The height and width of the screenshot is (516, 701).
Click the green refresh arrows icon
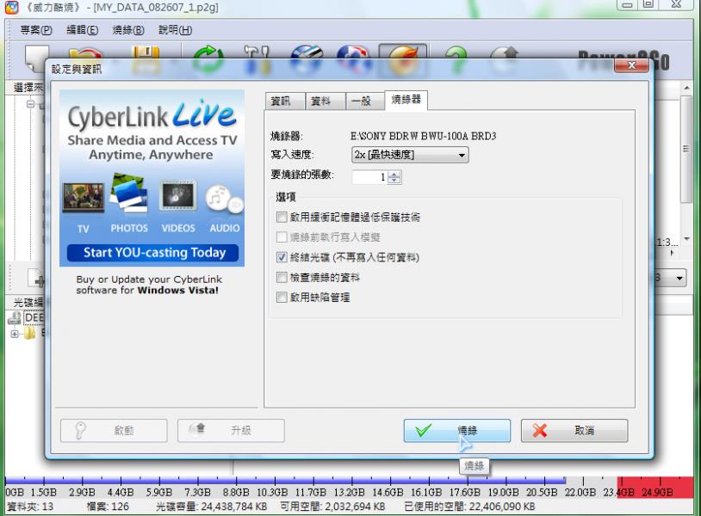(x=208, y=55)
